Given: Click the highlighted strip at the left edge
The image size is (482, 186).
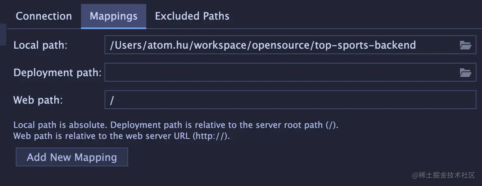Looking at the screenshot, I should (x=3, y=34).
